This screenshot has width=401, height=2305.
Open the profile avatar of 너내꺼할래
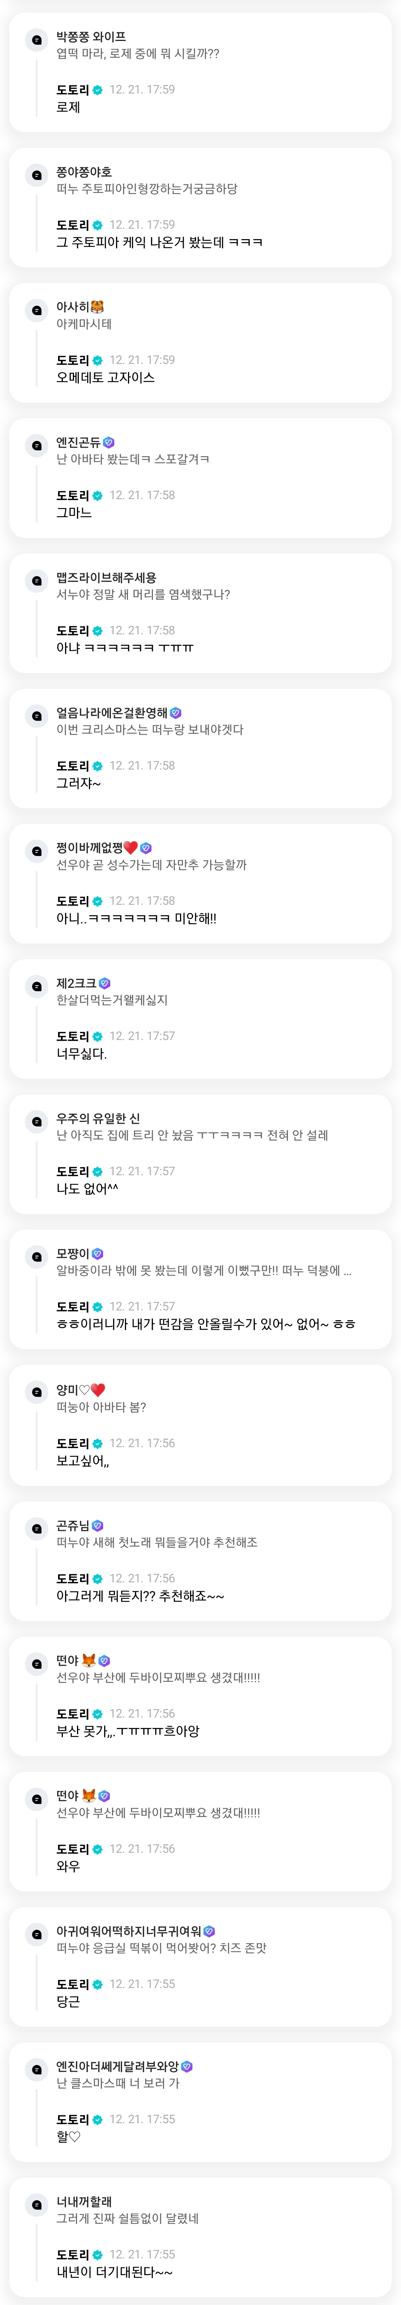point(36,2205)
